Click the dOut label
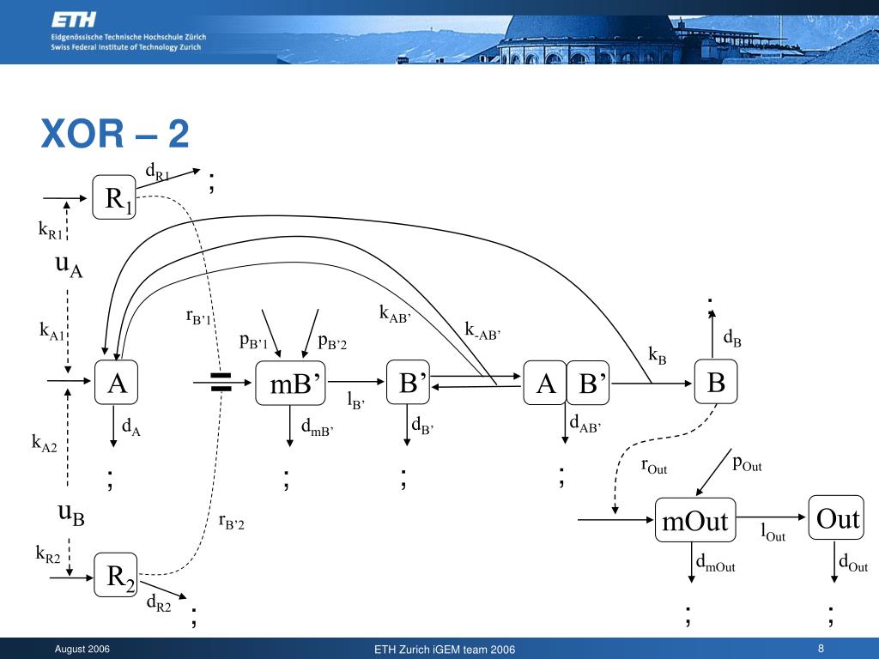This screenshot has height=659, width=879. tap(853, 562)
